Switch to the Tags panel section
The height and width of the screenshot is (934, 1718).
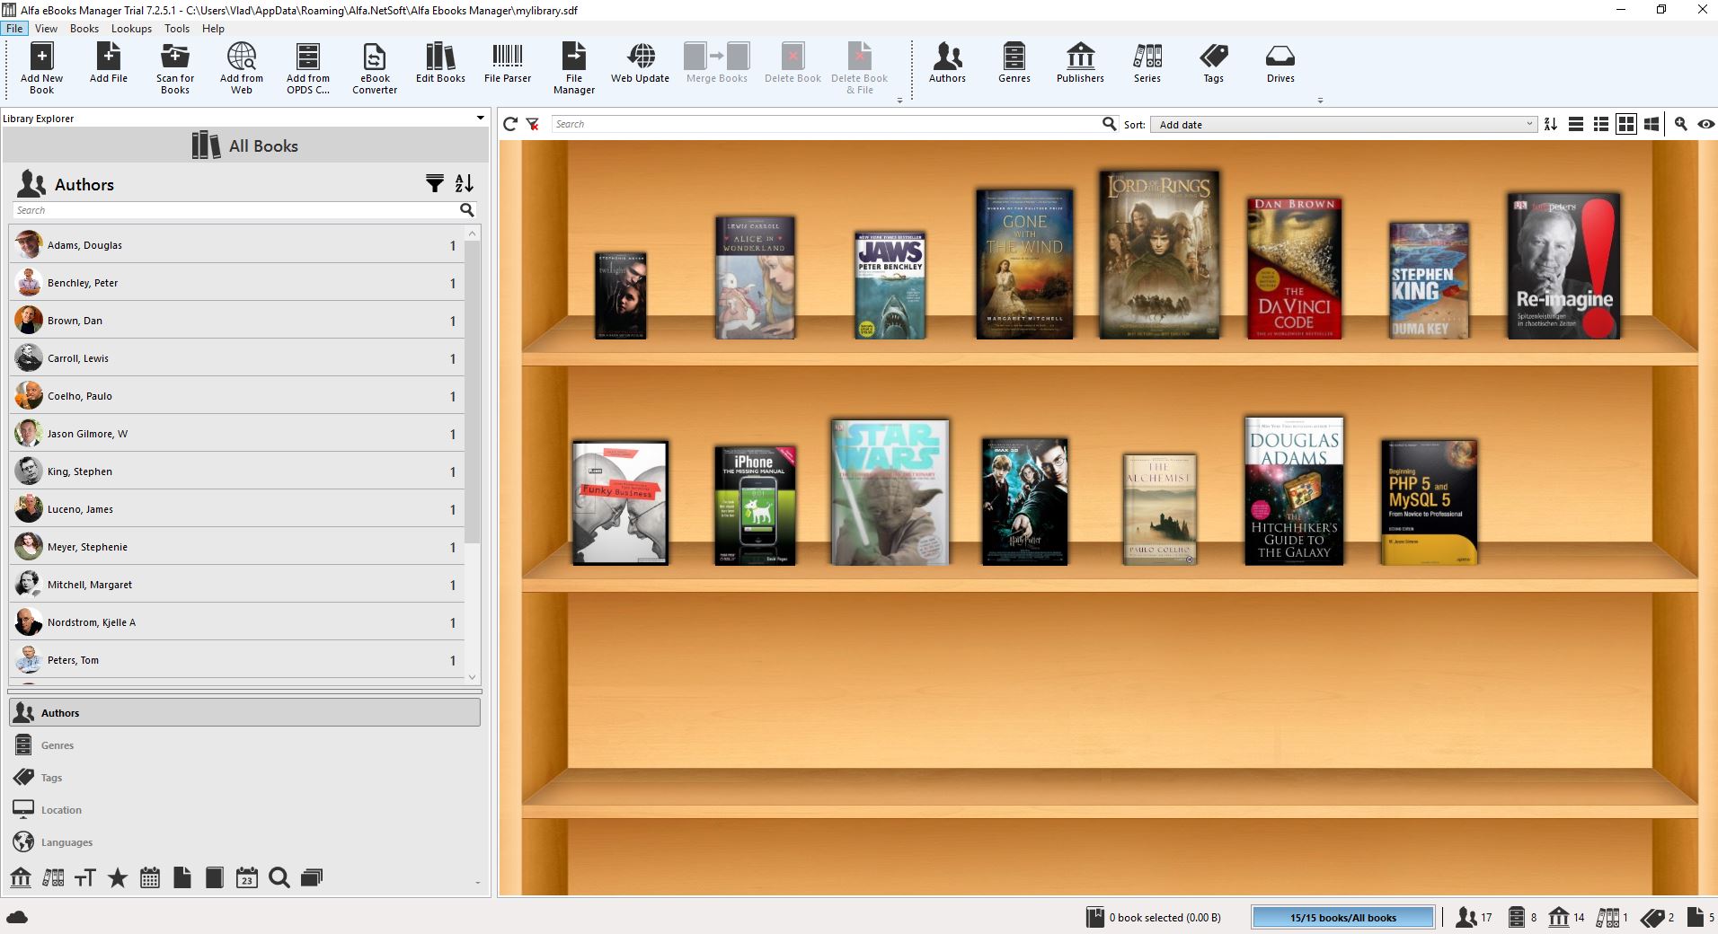[x=244, y=777]
